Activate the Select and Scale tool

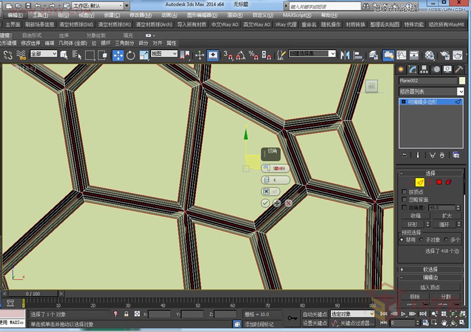tap(144, 55)
